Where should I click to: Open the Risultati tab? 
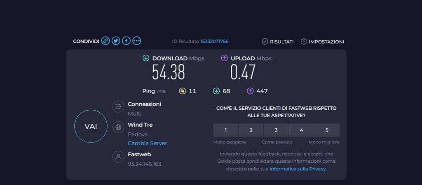278,42
